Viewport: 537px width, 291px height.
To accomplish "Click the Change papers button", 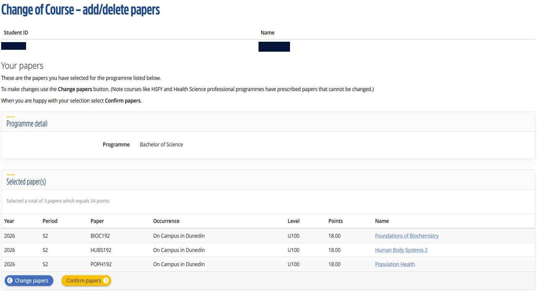I will 29,281.
